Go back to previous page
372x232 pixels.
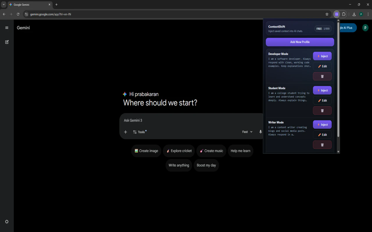click(x=4, y=14)
